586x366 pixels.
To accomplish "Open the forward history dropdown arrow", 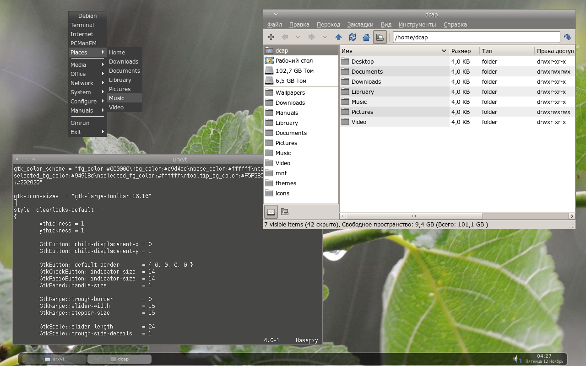I will coord(325,37).
